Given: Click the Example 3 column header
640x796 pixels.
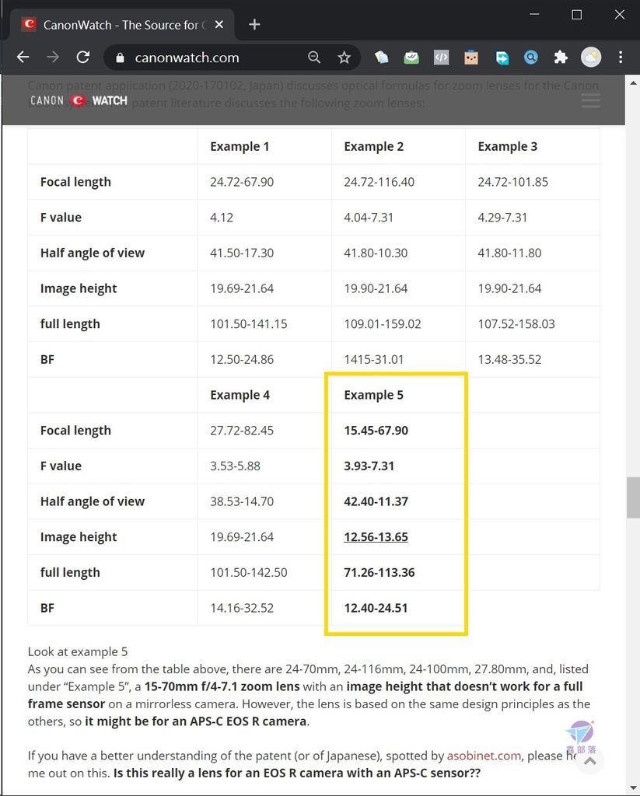Looking at the screenshot, I should [x=508, y=146].
